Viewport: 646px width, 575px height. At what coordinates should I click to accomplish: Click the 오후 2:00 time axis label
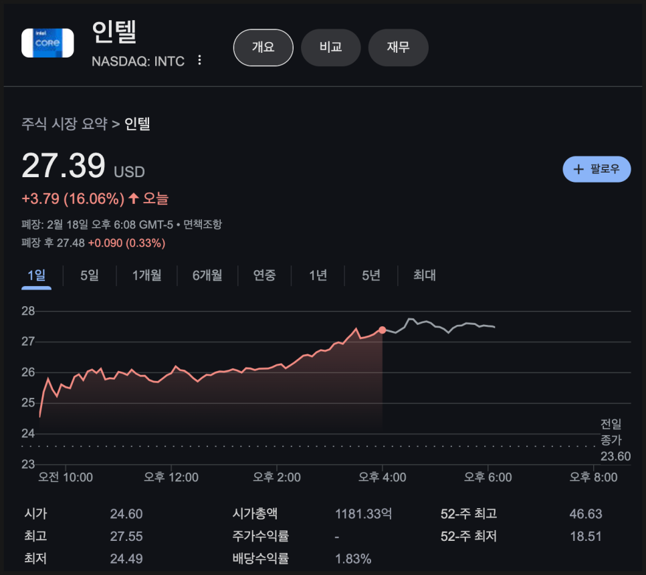click(277, 477)
